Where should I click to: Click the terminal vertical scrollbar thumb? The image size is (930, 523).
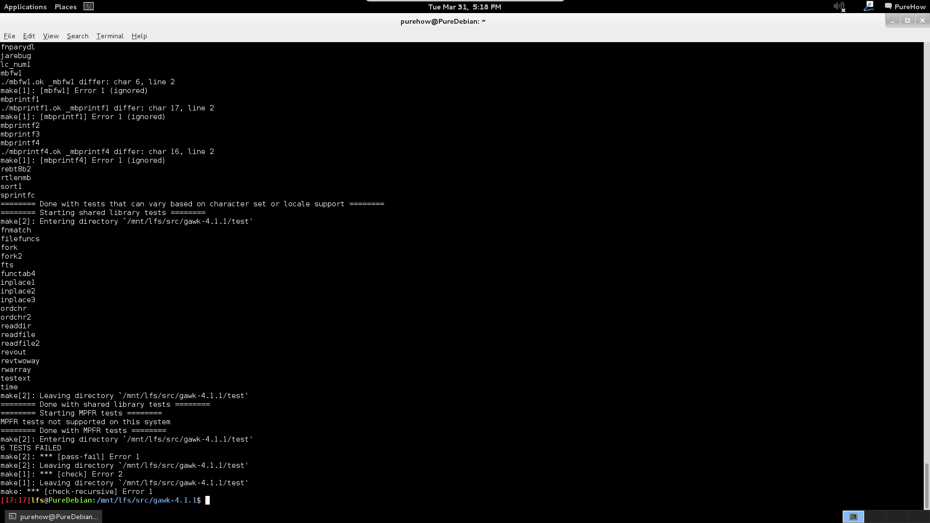[x=927, y=486]
